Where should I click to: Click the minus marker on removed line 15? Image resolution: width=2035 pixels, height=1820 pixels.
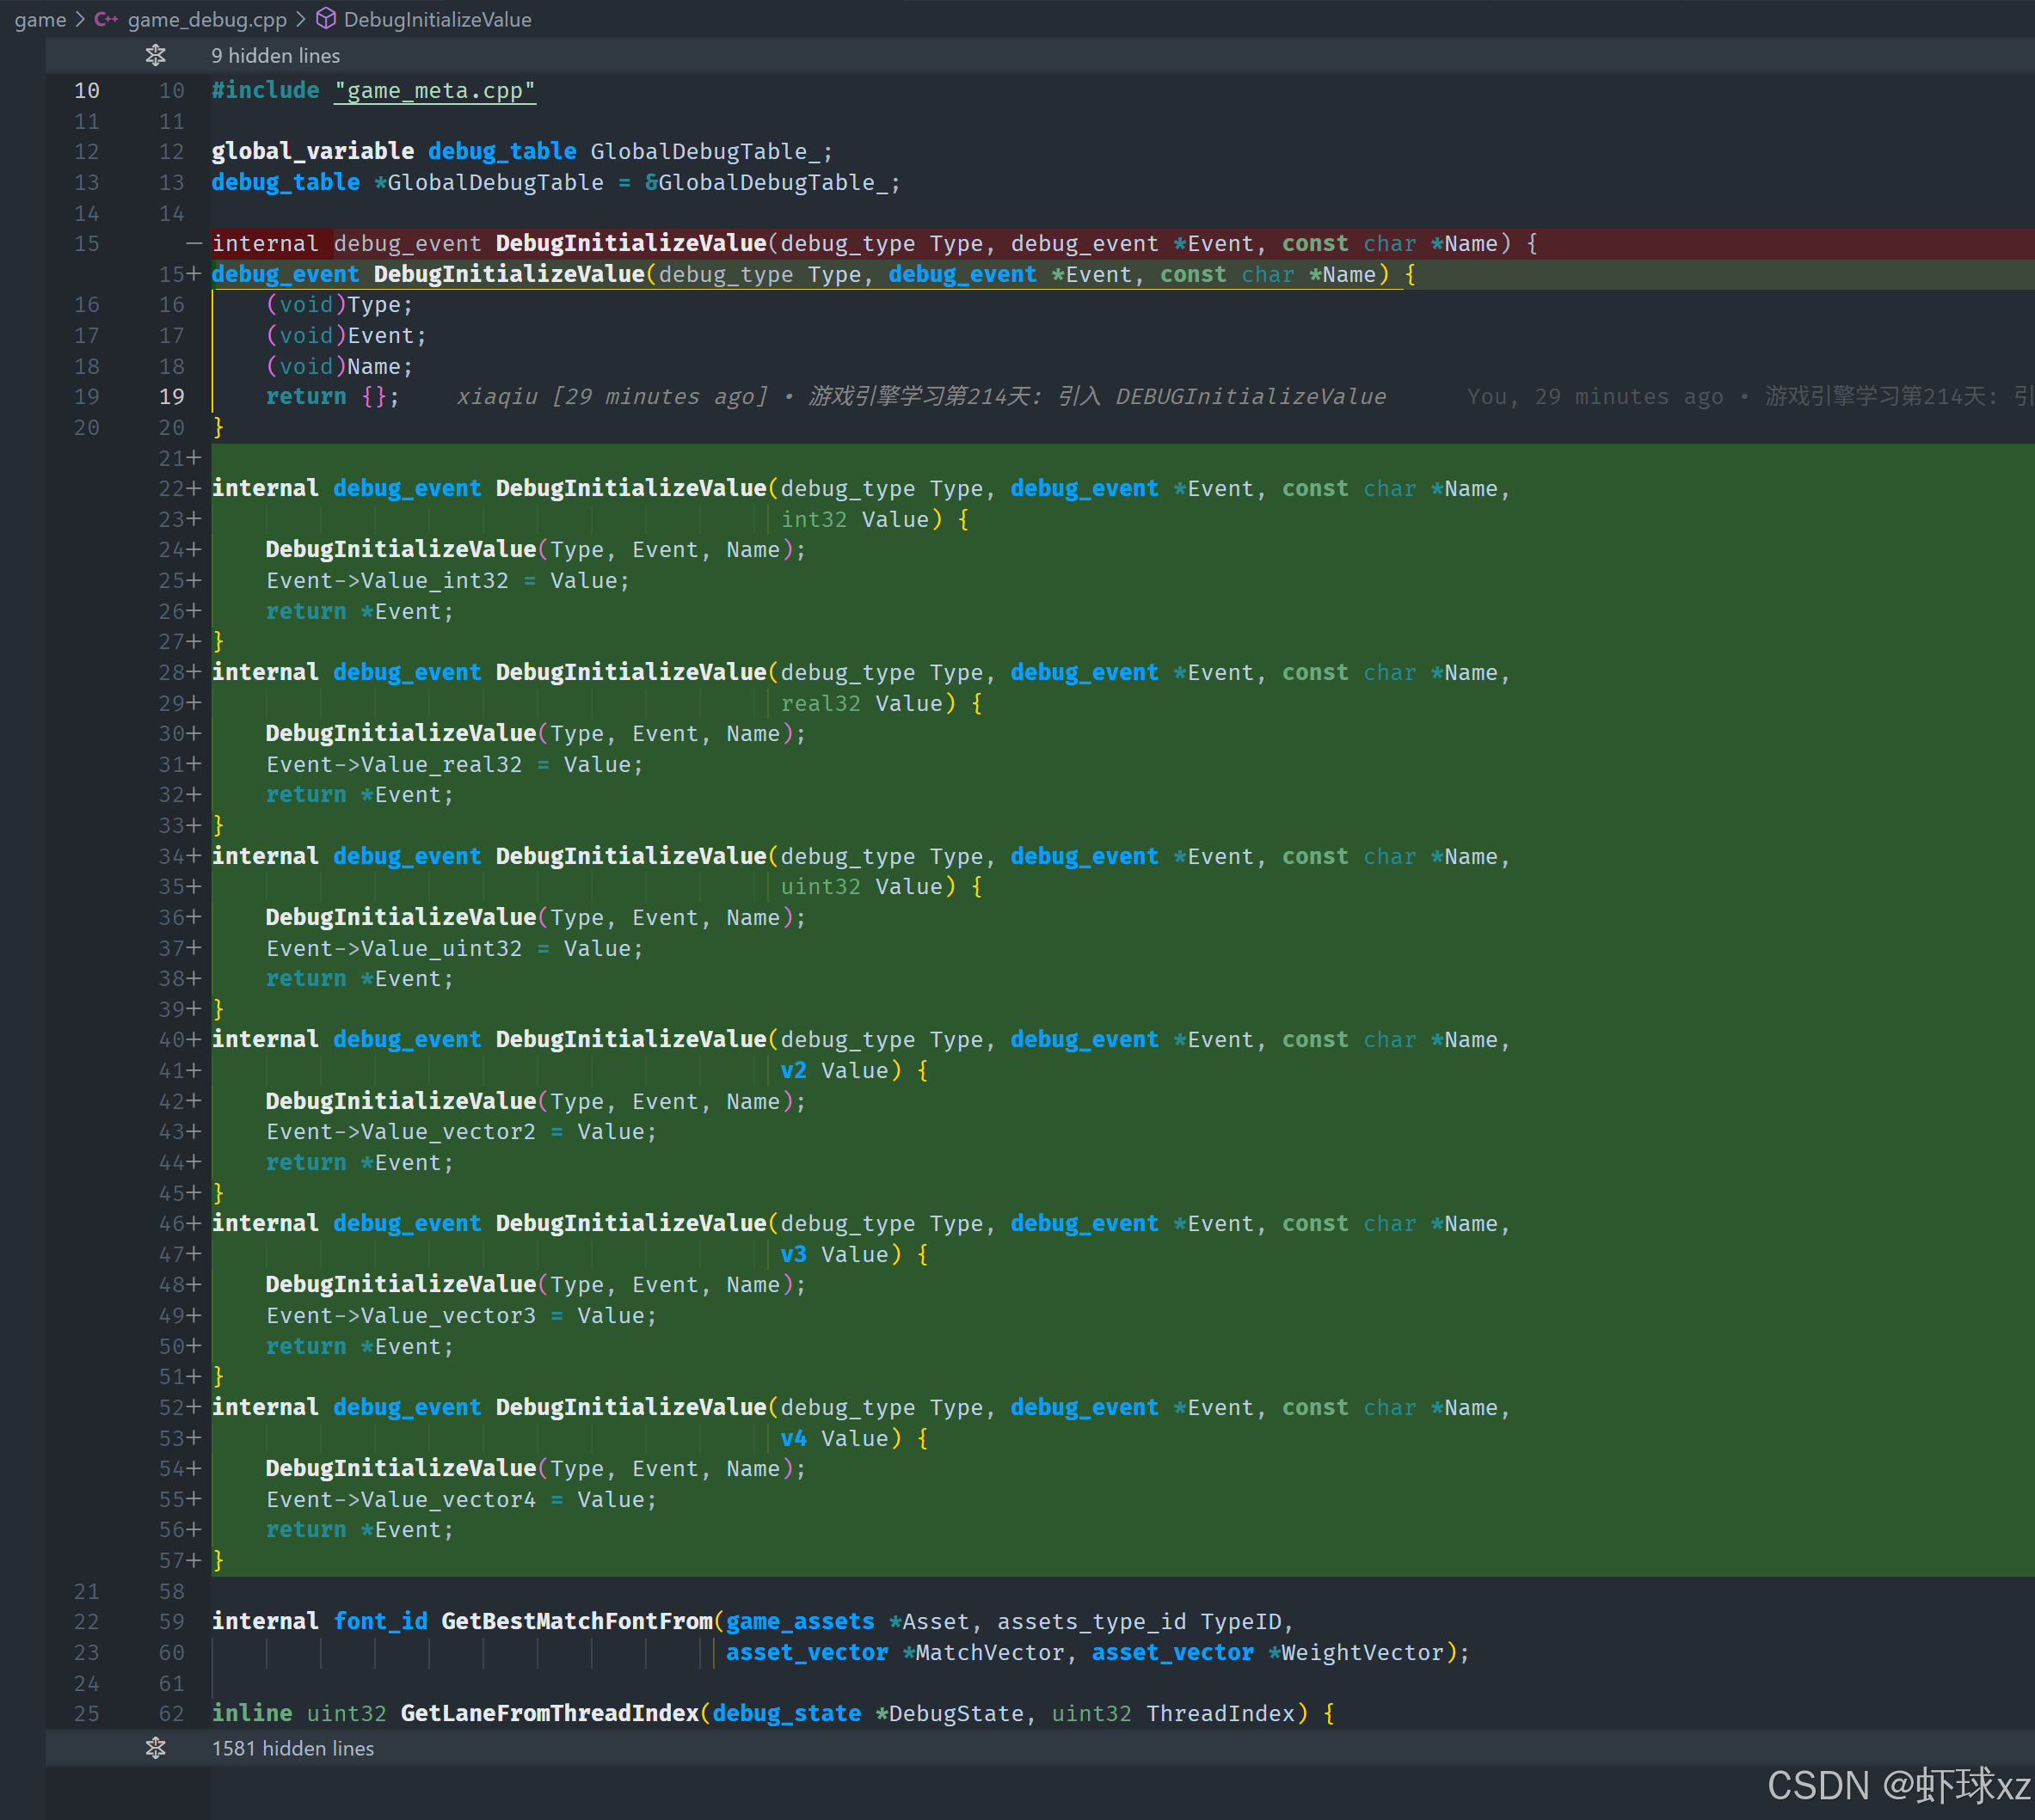point(194,243)
